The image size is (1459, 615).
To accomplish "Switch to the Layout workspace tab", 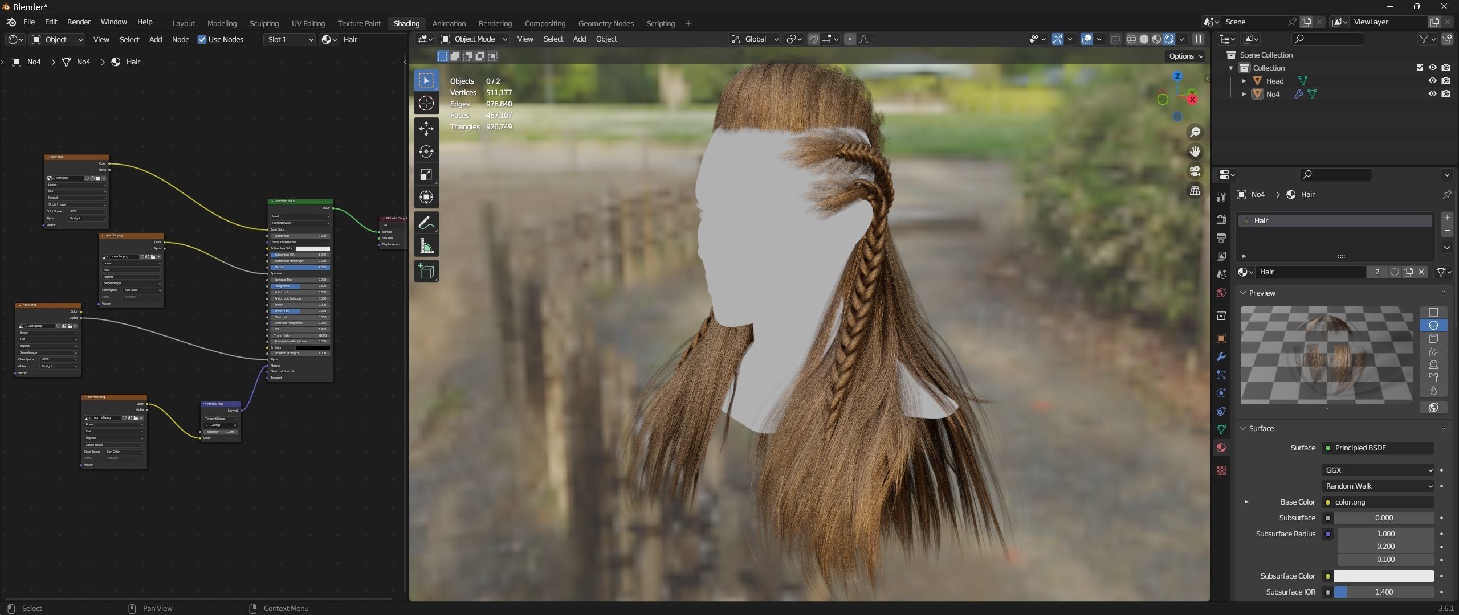I will [184, 23].
